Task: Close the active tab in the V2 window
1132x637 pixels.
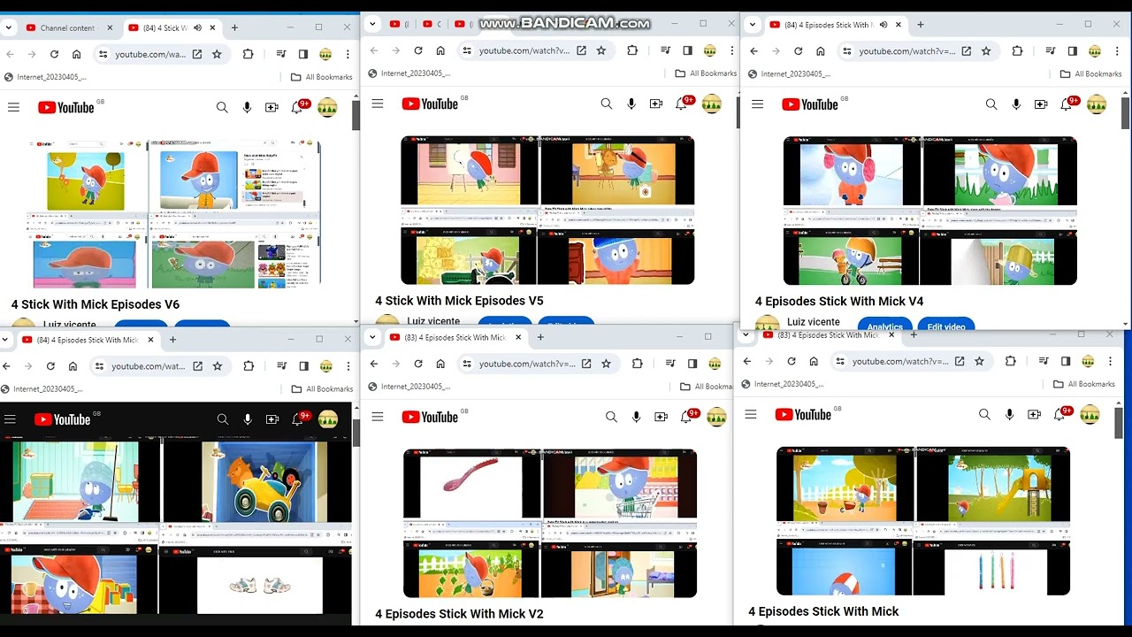Action: click(518, 337)
